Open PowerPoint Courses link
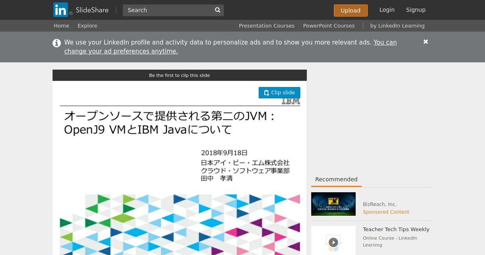The width and height of the screenshot is (485, 255). coord(329,25)
